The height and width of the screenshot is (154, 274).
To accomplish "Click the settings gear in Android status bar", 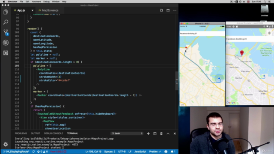I will click(233, 27).
